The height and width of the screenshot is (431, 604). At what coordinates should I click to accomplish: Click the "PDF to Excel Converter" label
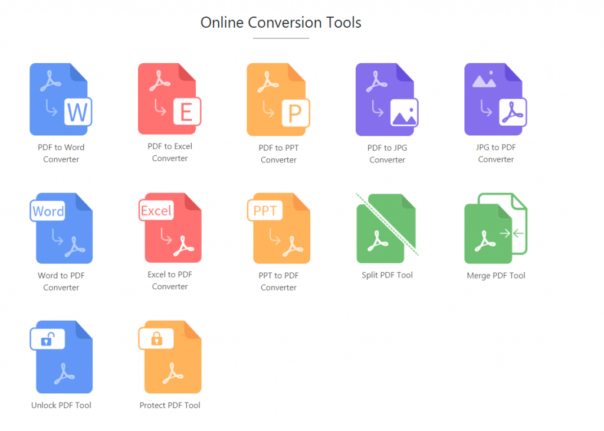170,152
